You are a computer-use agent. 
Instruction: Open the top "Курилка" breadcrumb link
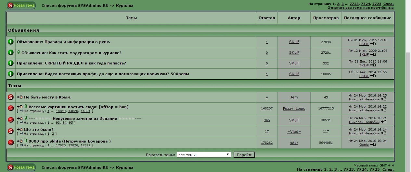(124, 6)
